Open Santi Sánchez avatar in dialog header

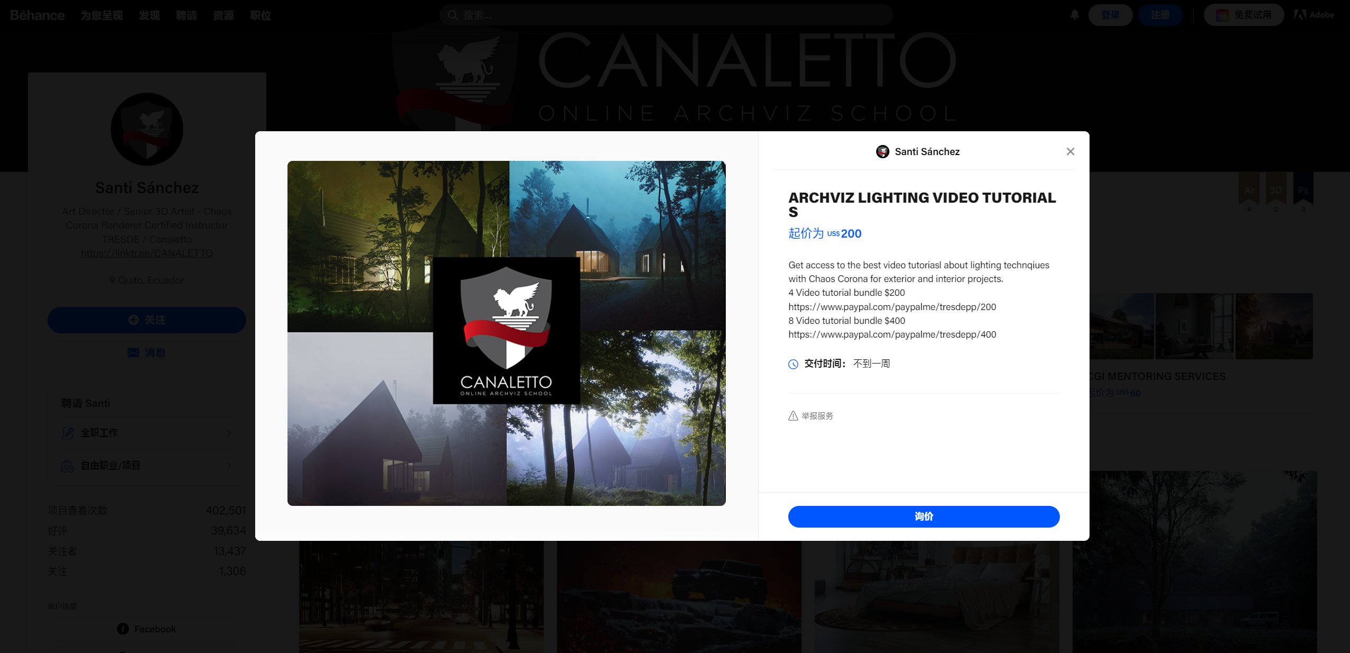pyautogui.click(x=882, y=152)
